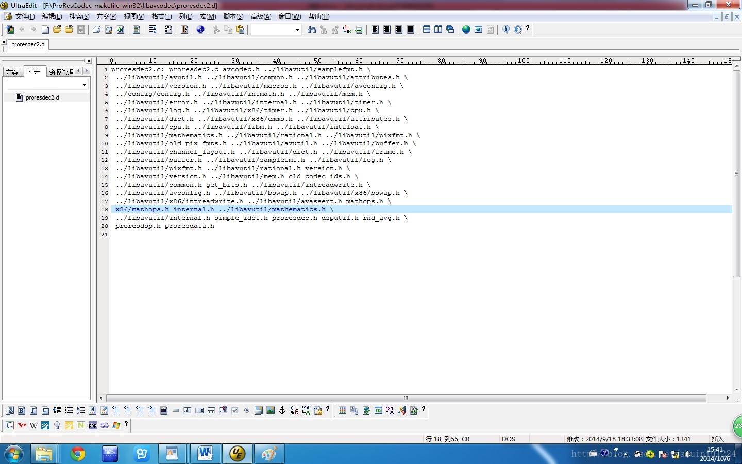Screen dimensions: 742x464
Task: Open the toolbar find text combo box
Action: (x=276, y=30)
